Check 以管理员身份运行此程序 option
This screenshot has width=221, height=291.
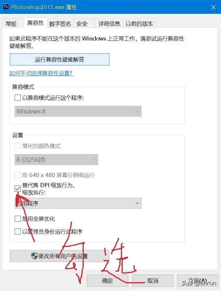17,231
